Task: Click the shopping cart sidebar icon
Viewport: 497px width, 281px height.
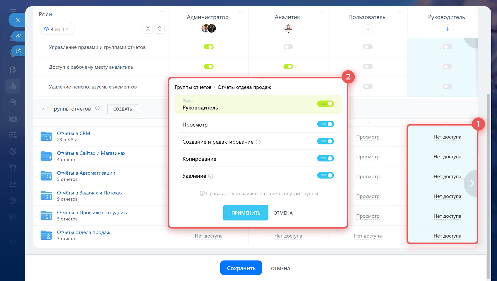Action: tap(13, 168)
